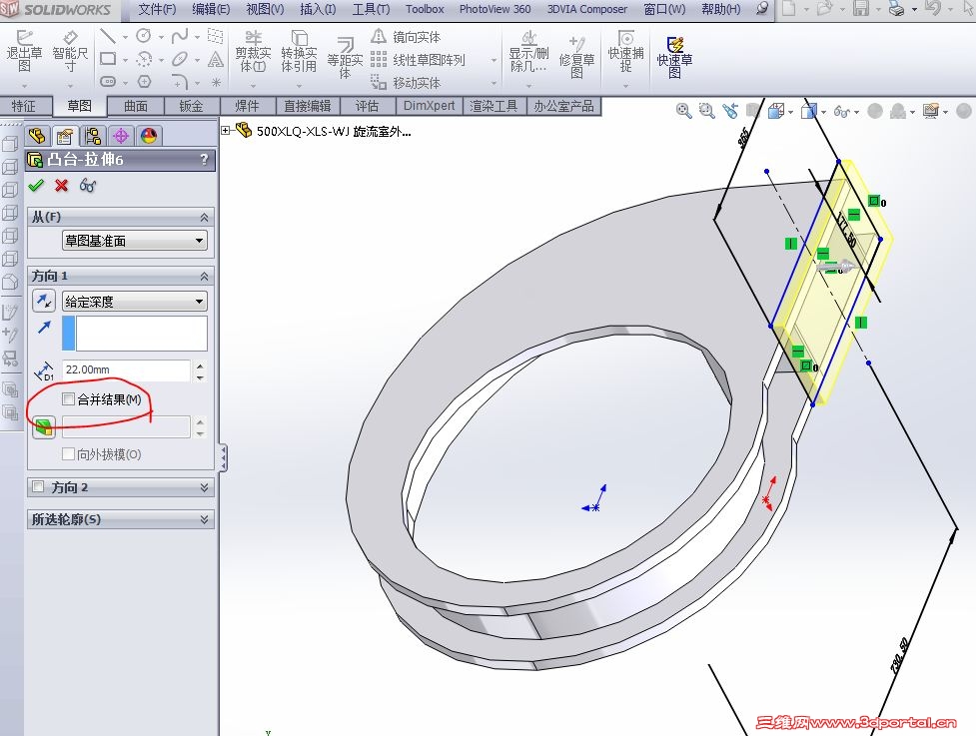
Task: Toggle detailed preview glasses icon
Action: (88, 186)
